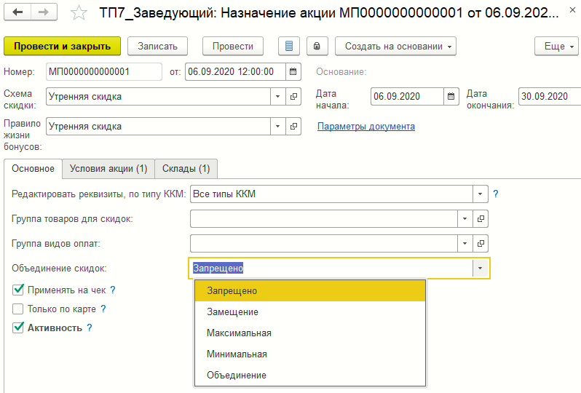This screenshot has height=393, width=581.
Task: Open Группа товаров для скидок selection form
Action: pyautogui.click(x=481, y=218)
